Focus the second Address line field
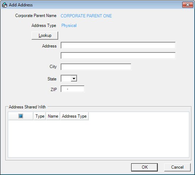 point(118,56)
